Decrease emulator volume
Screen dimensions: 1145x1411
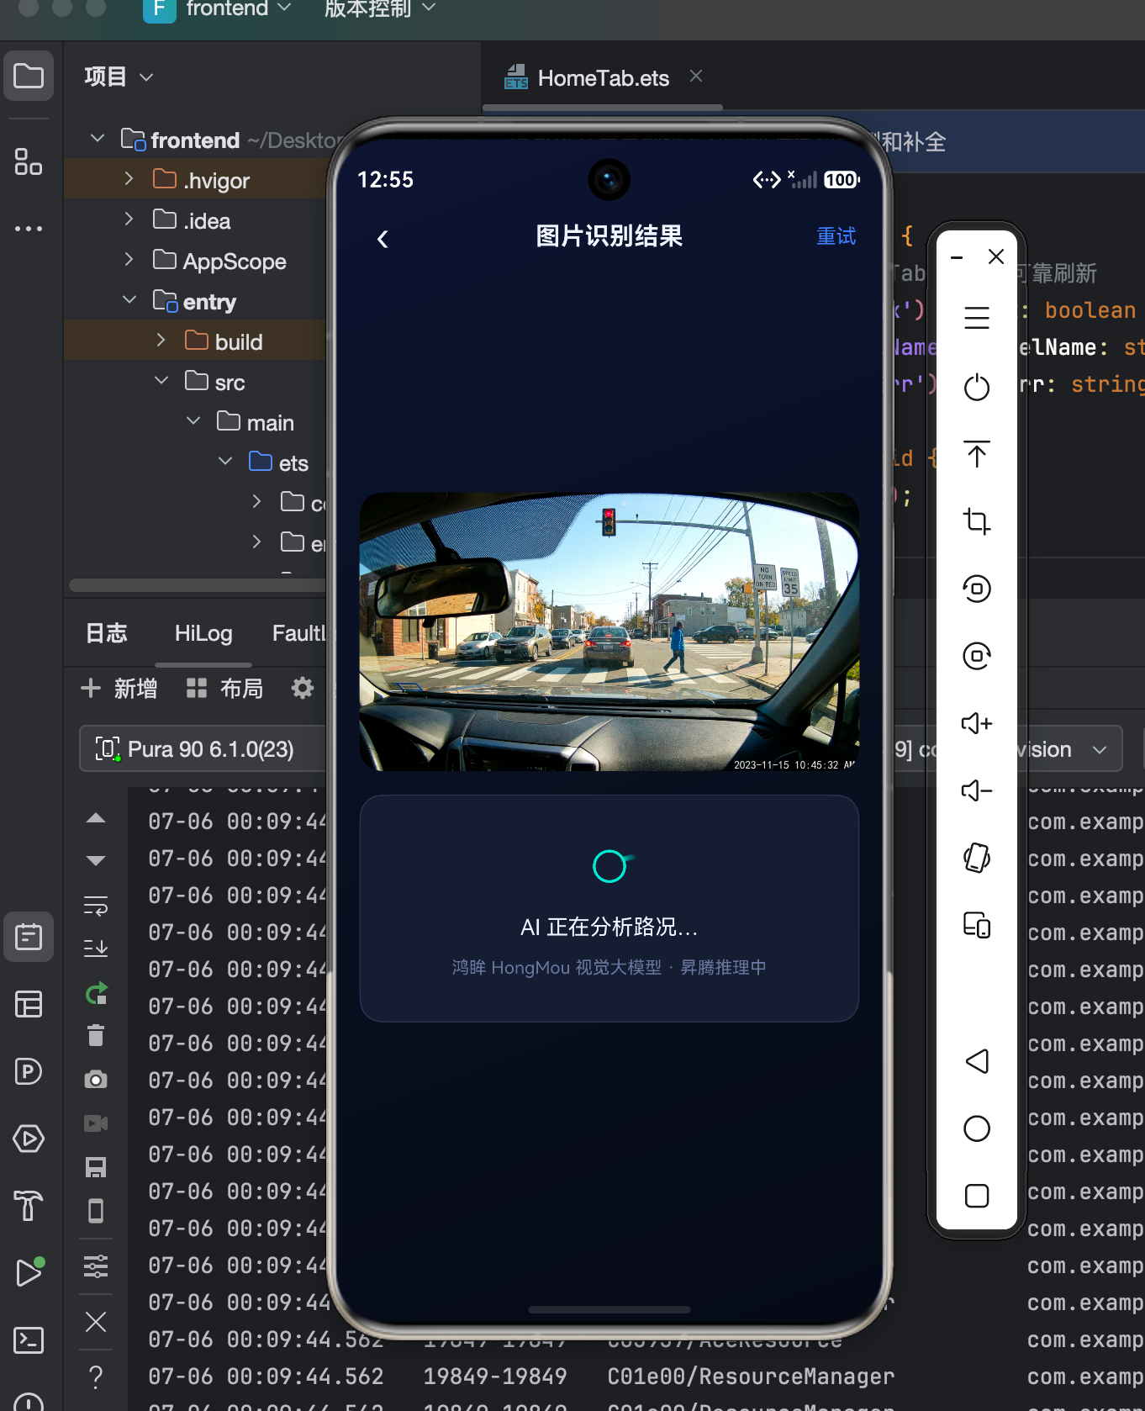tap(977, 790)
